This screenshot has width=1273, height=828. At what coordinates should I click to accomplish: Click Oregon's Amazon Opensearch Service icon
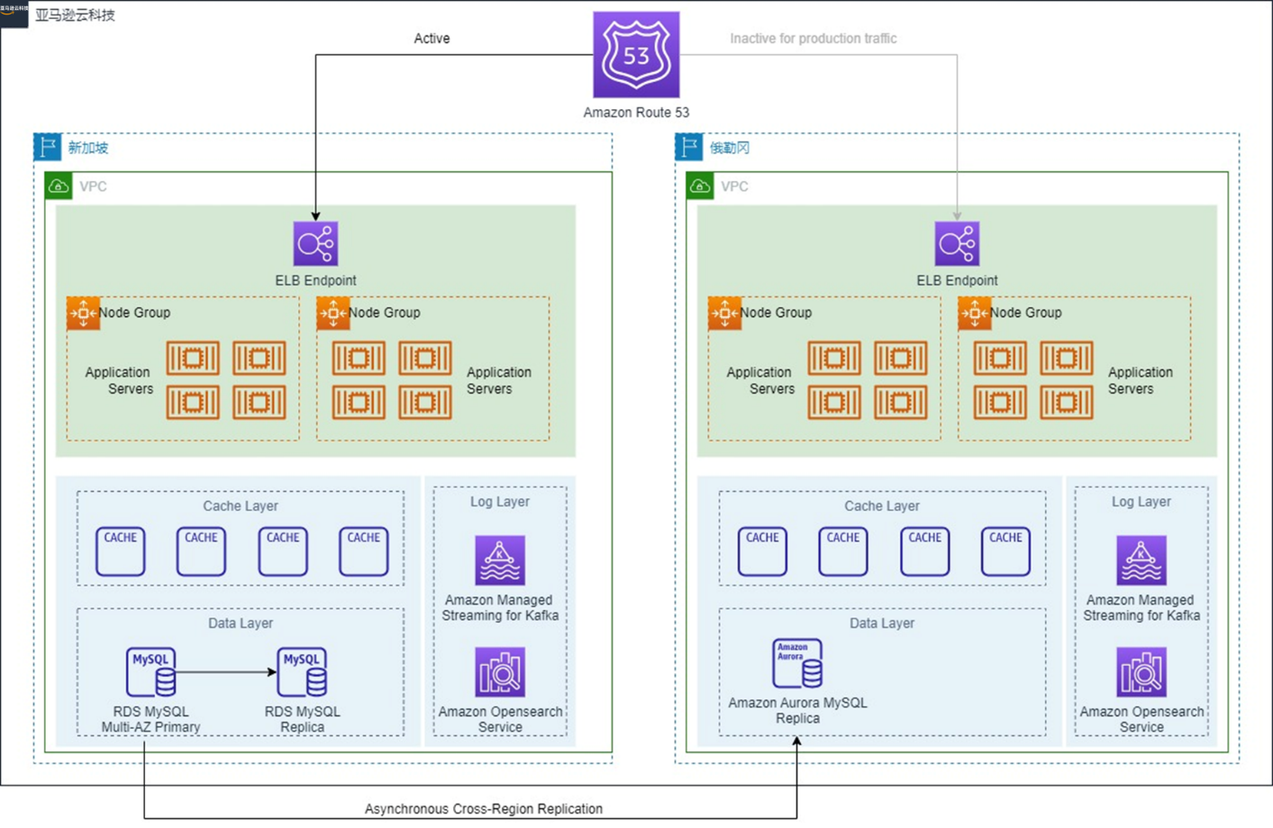tap(1141, 672)
